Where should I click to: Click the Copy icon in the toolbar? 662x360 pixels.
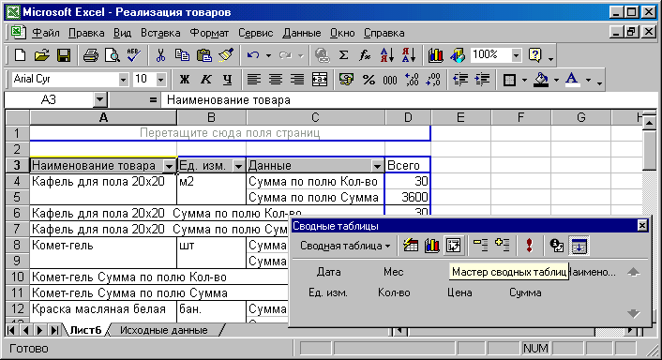(182, 55)
